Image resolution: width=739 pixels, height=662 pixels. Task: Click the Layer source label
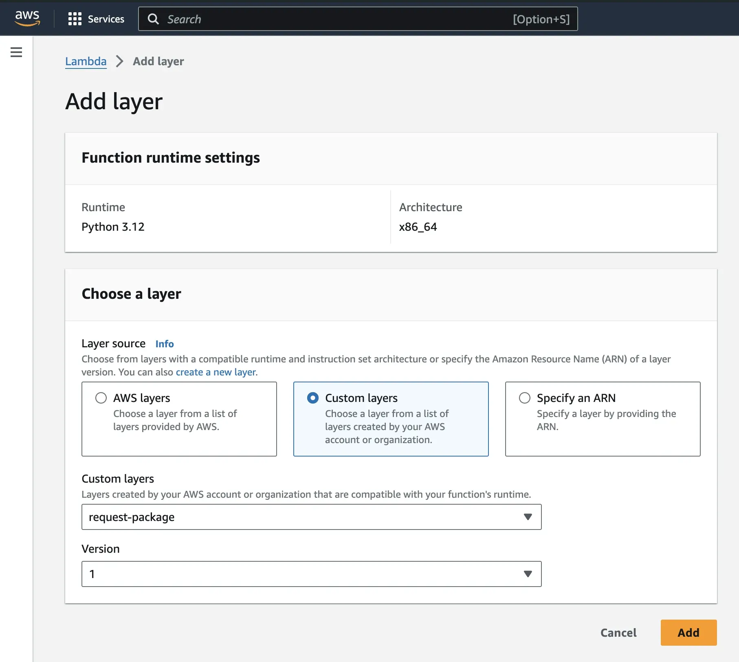tap(113, 344)
